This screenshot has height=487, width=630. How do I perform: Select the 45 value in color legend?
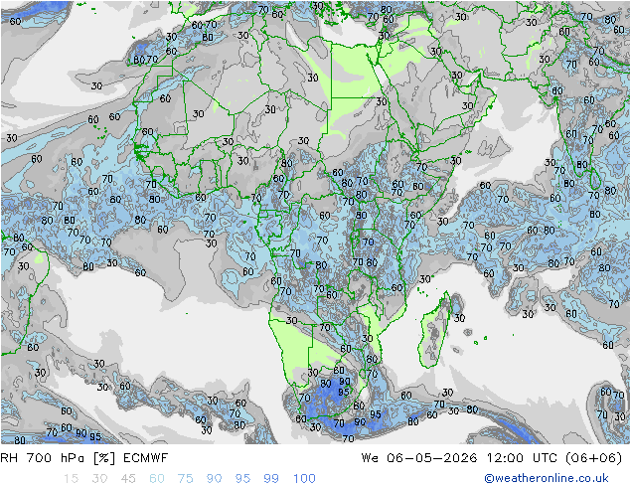pos(128,478)
